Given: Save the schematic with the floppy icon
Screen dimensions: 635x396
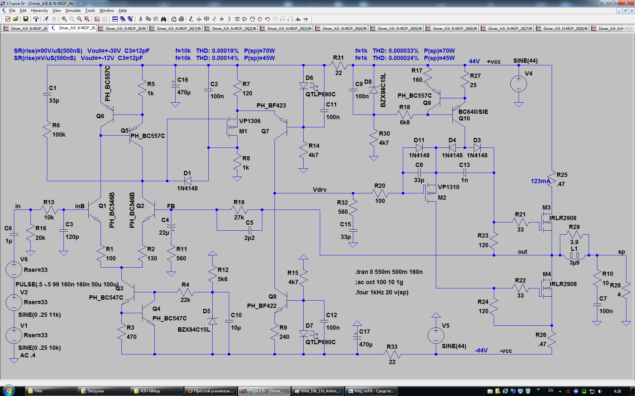Looking at the screenshot, I should (x=25, y=19).
